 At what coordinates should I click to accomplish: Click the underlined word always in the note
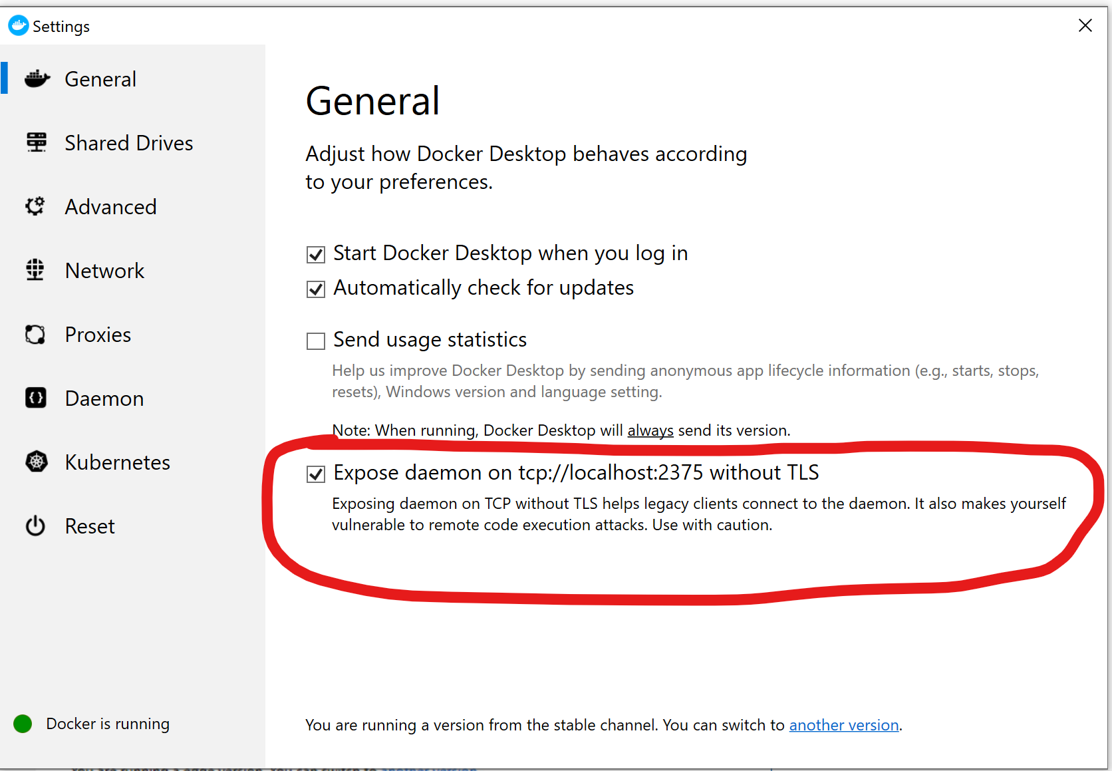tap(650, 430)
